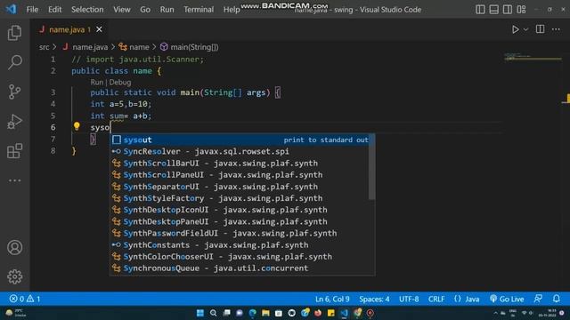Show additional views ellipsis in activity bar
Image resolution: width=570 pixels, height=320 pixels.
14,180
